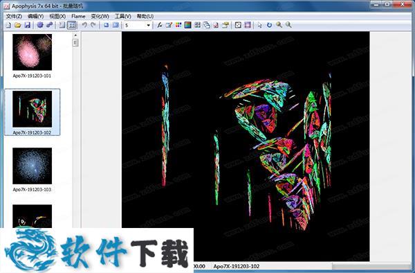Screen dimensions: 415x273
Task: Save flame using the floppy disk icon
Action: tap(27, 25)
